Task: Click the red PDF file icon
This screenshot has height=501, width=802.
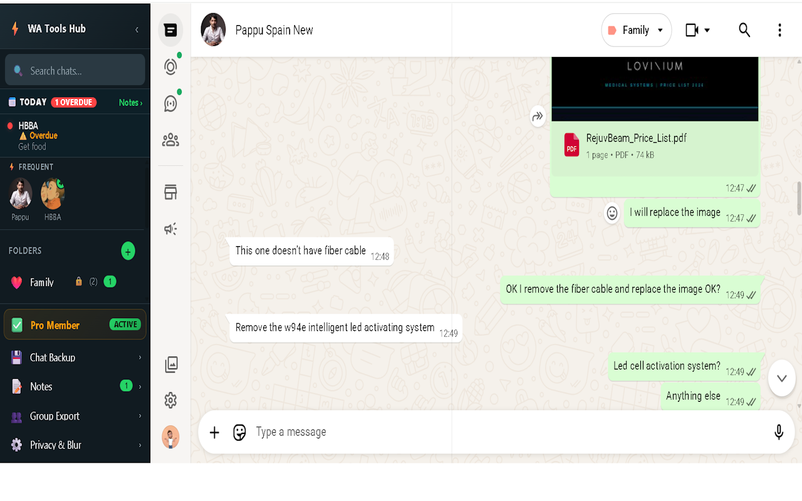Action: pyautogui.click(x=571, y=145)
